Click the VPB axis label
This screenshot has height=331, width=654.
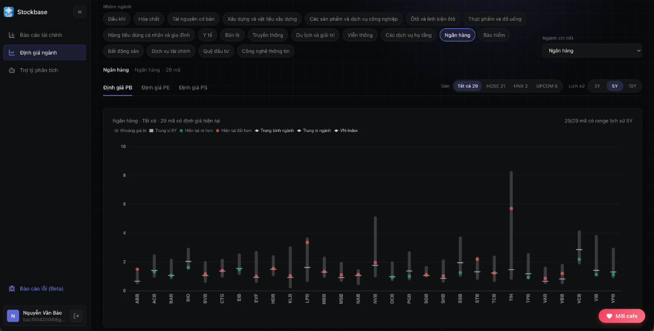(x=613, y=298)
